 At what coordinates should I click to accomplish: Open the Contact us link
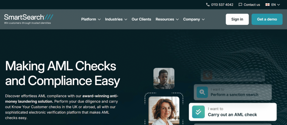pyautogui.click(x=252, y=4)
